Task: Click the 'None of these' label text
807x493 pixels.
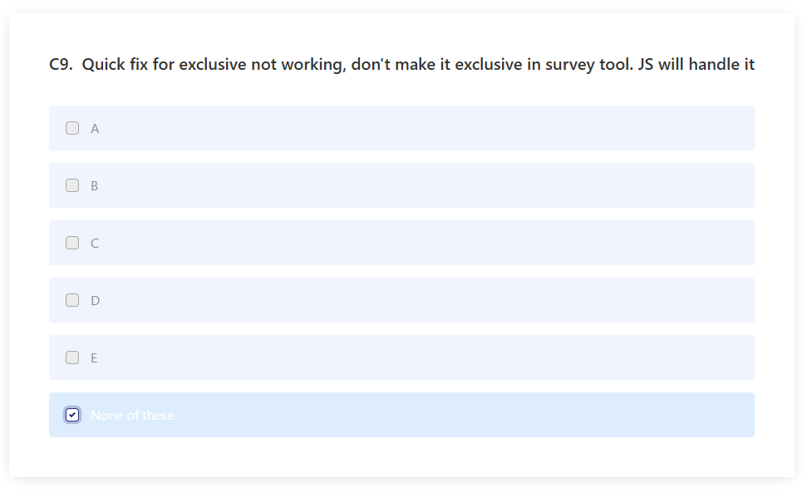Action: point(132,416)
